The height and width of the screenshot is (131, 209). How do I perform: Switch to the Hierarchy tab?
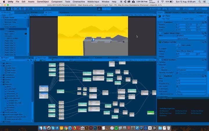click(7, 13)
